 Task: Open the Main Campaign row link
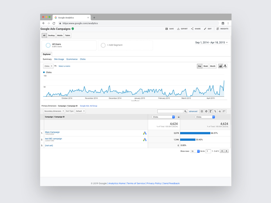click(x=53, y=132)
